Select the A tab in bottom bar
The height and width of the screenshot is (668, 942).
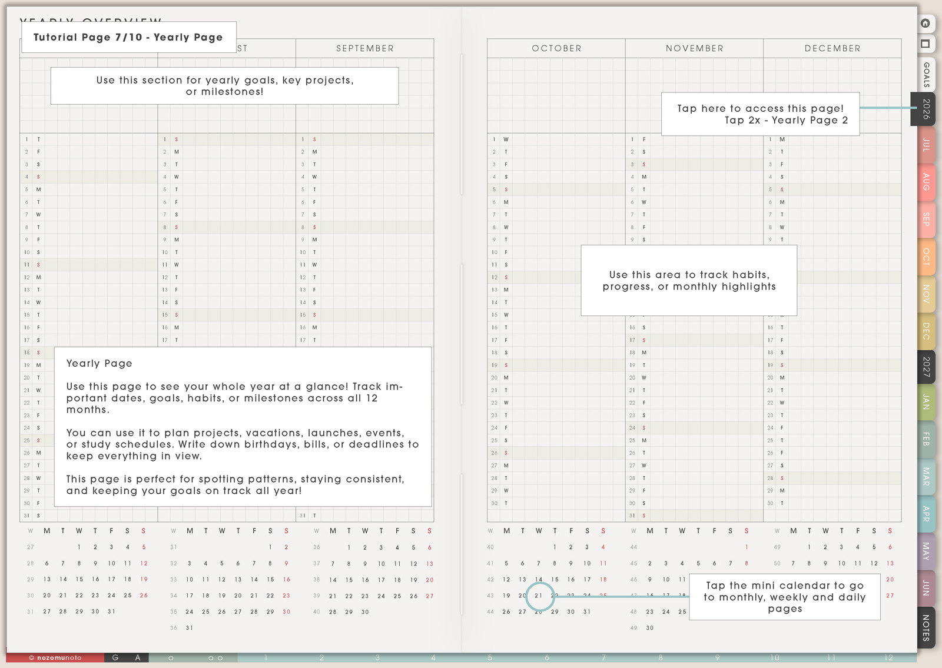(138, 657)
